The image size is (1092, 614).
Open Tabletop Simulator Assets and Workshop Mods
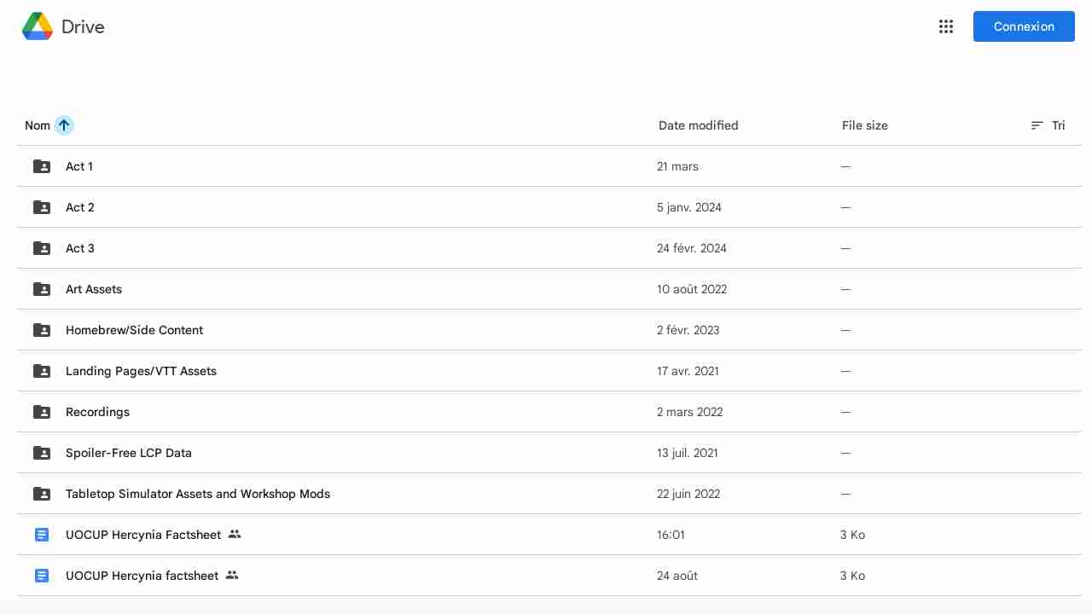click(198, 494)
